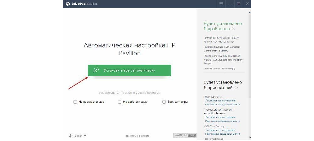The height and width of the screenshot is (141, 314).
Task: Close the DriverPack Solution window
Action: 247,4
